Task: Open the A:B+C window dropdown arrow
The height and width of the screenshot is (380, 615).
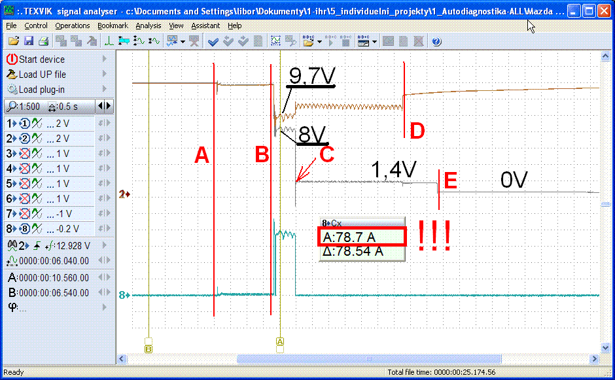Action: [375, 42]
